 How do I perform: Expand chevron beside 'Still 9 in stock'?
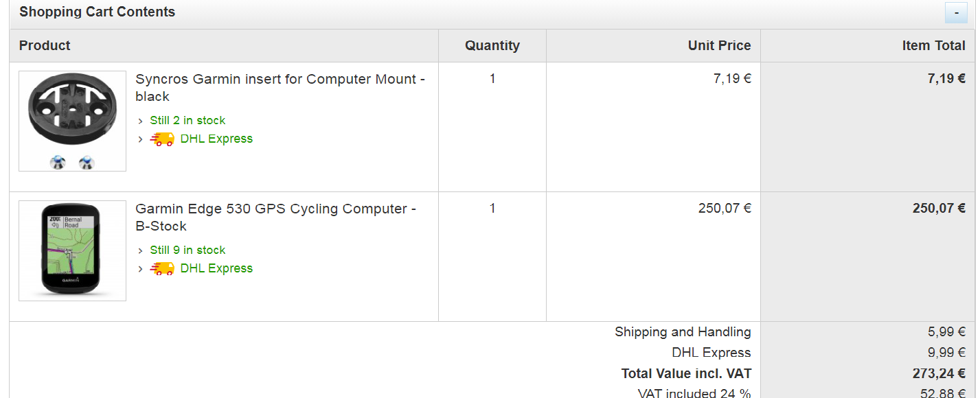(141, 251)
